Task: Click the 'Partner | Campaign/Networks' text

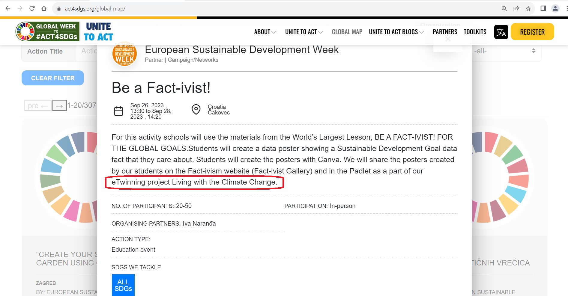Action: tap(181, 60)
